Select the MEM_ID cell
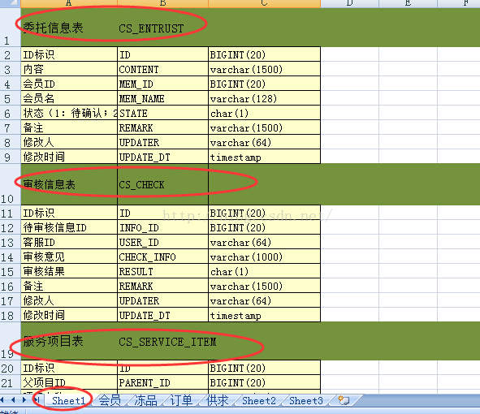This screenshot has width=480, height=414. pos(162,84)
